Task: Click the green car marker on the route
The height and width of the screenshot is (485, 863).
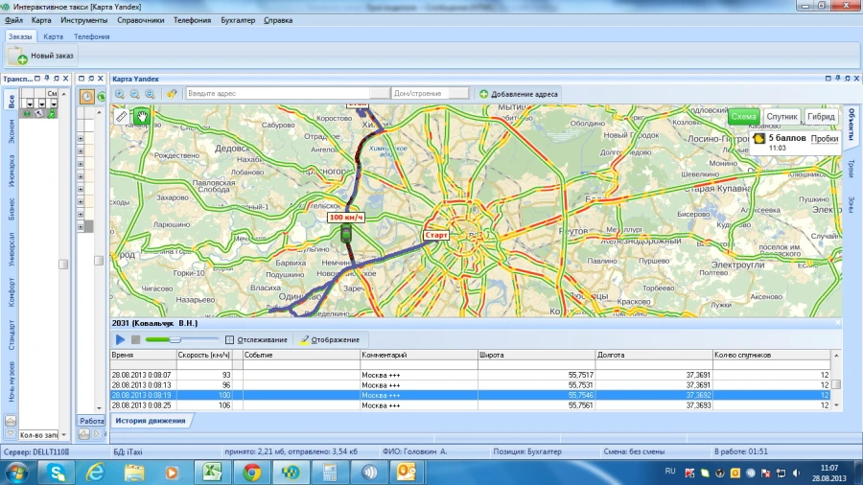Action: tap(346, 234)
